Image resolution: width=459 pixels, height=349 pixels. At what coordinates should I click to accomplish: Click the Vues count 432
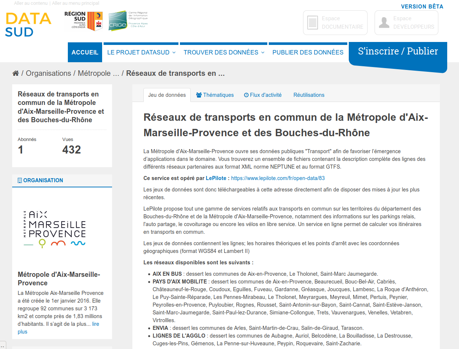[x=72, y=150]
